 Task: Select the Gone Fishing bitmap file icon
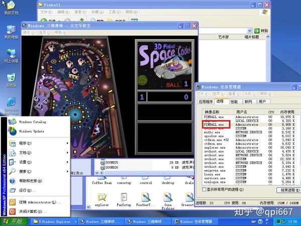point(168,197)
